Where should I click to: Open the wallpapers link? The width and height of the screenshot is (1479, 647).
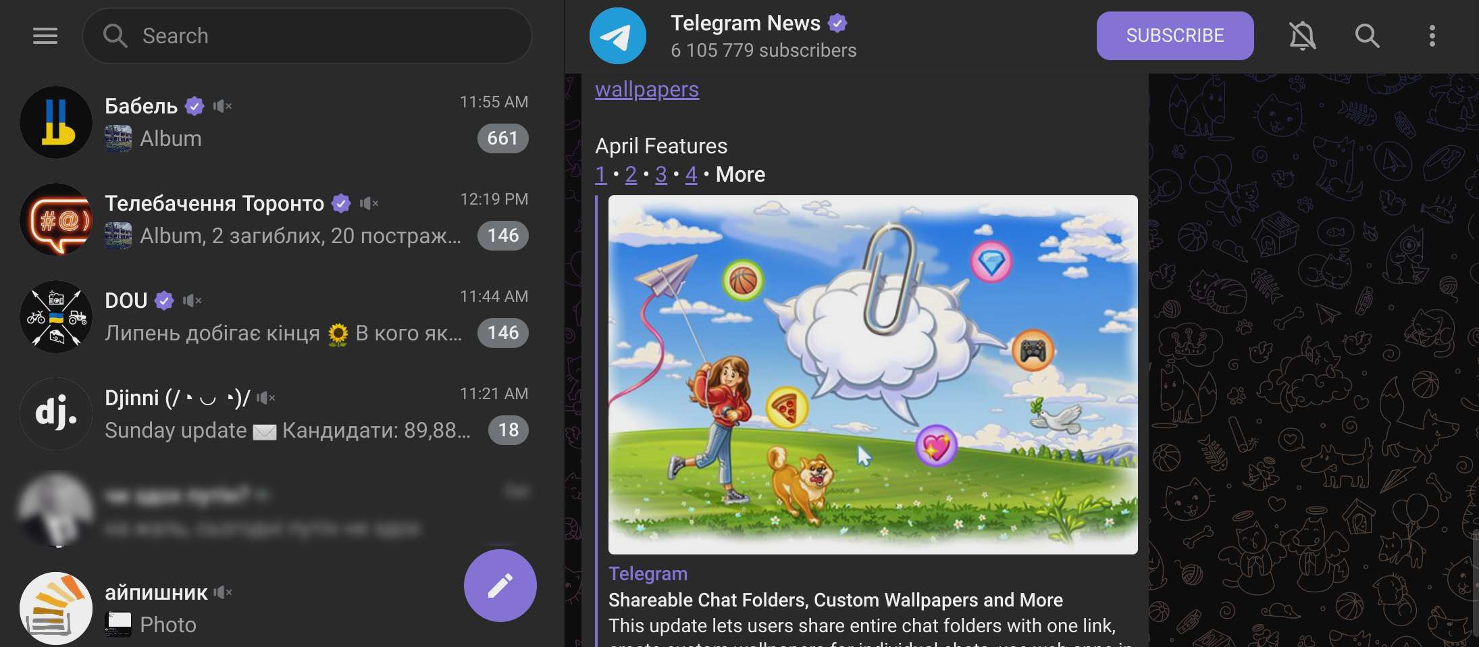(647, 89)
